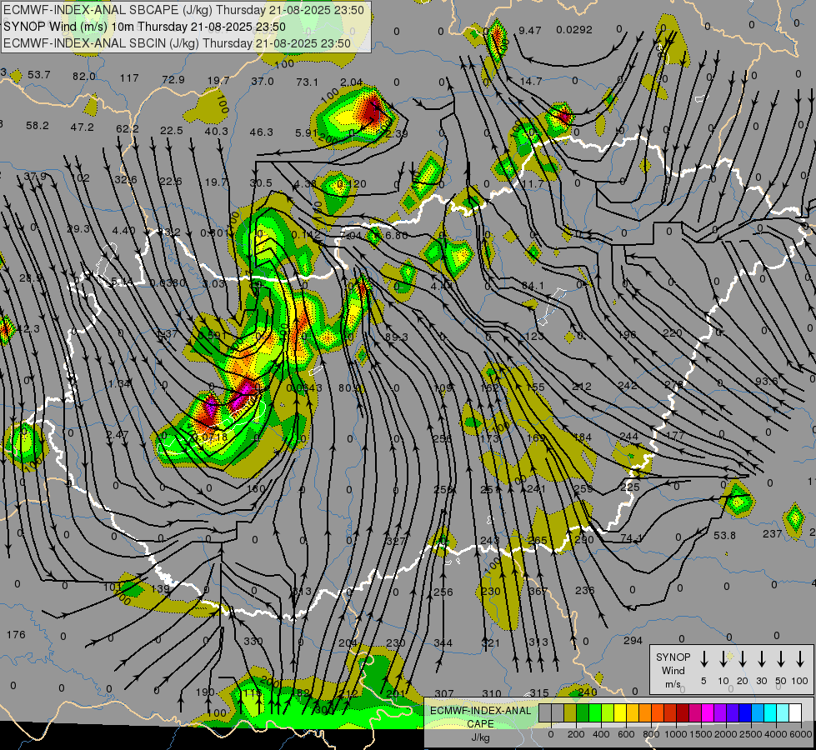816x750 pixels.
Task: Click the map value 278
Action: [673, 385]
